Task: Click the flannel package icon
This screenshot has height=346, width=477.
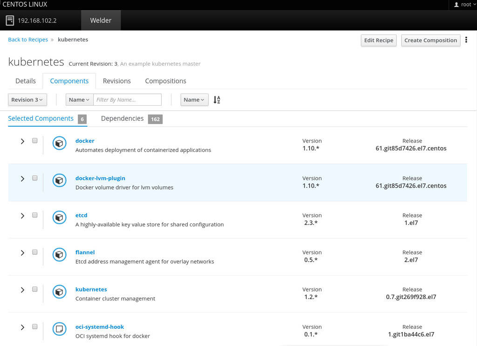Action: click(x=59, y=255)
